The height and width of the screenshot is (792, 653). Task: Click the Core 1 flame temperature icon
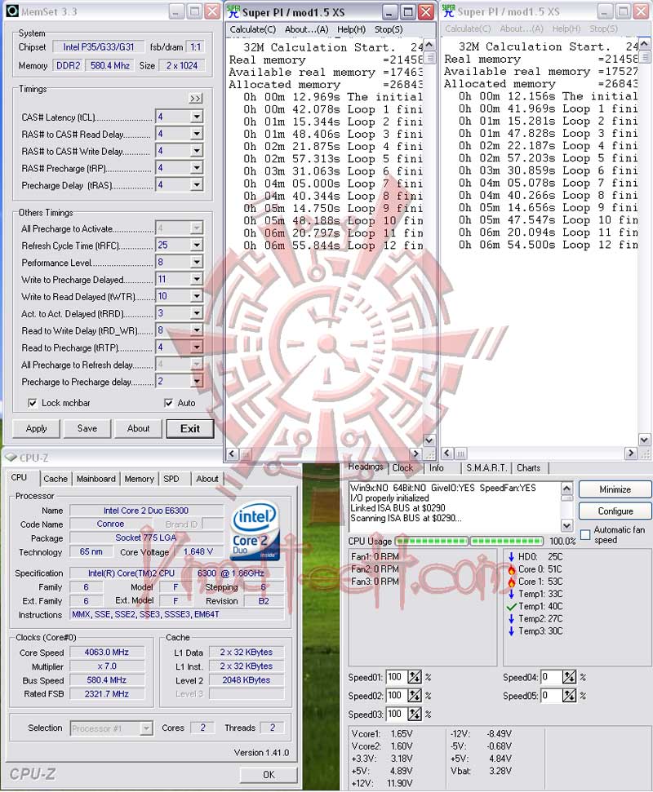point(512,582)
